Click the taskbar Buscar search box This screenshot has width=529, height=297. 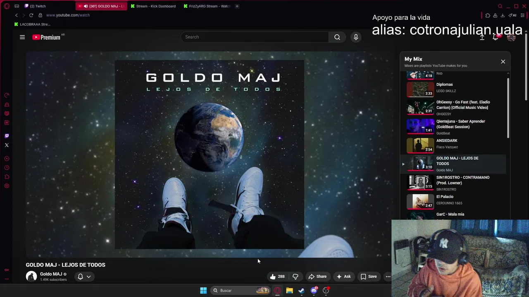coord(241,290)
